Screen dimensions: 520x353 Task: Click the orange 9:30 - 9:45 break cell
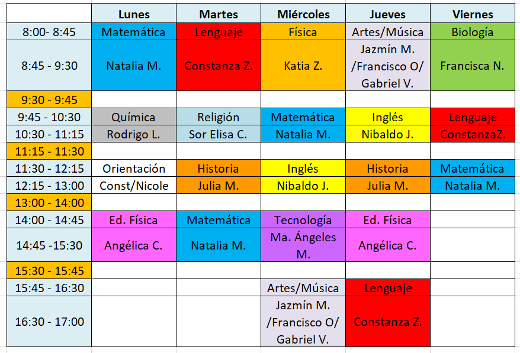coord(49,100)
